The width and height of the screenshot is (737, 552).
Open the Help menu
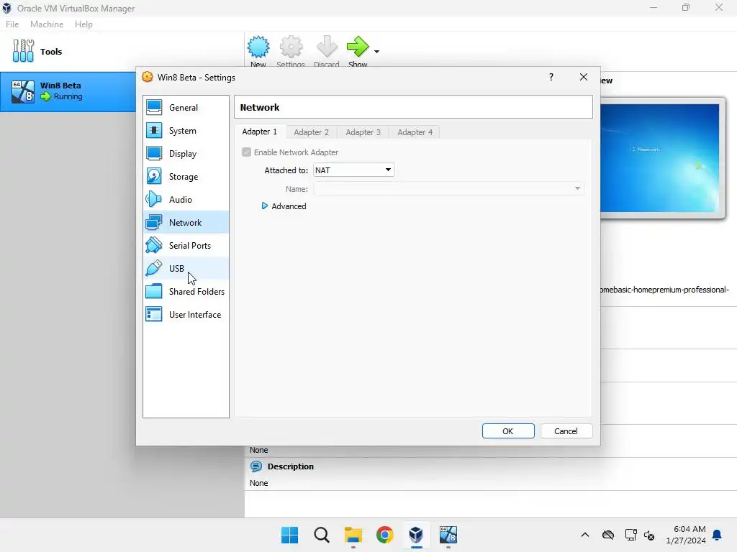[83, 24]
